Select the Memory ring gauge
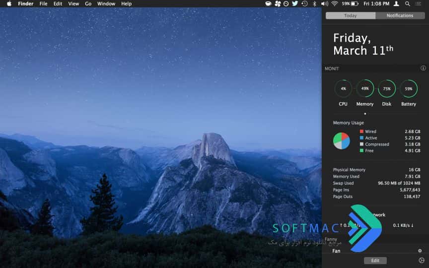429x268 pixels. coord(365,88)
